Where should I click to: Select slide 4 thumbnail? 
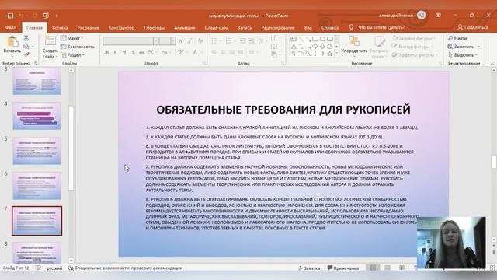pos(36,116)
